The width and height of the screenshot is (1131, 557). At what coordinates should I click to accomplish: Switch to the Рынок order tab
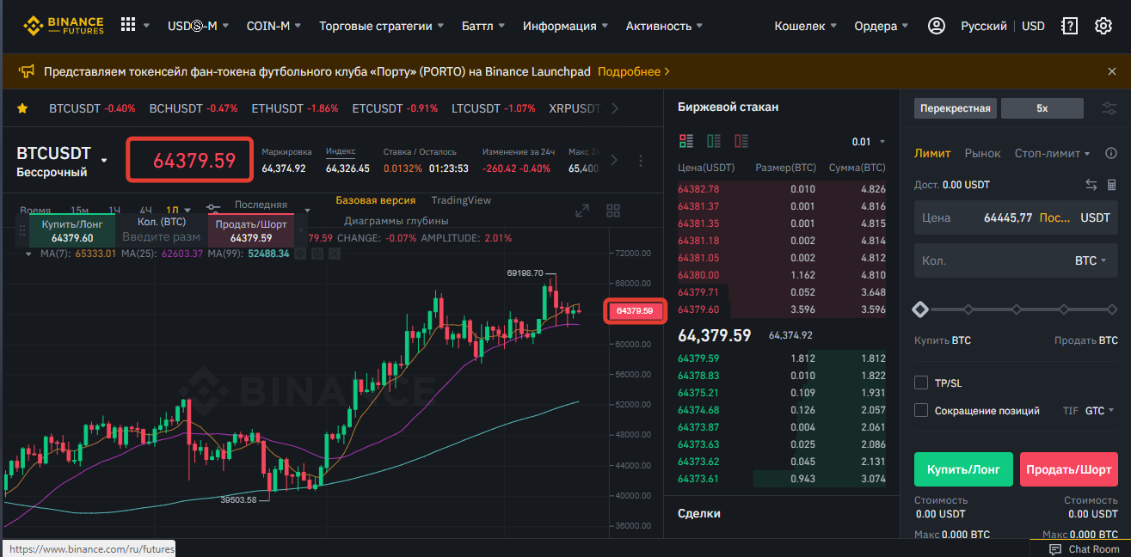[x=983, y=153]
